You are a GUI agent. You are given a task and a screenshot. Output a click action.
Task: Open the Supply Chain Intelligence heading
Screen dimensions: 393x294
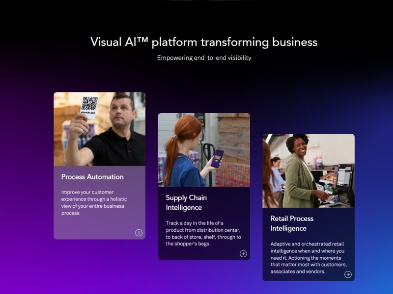(186, 202)
